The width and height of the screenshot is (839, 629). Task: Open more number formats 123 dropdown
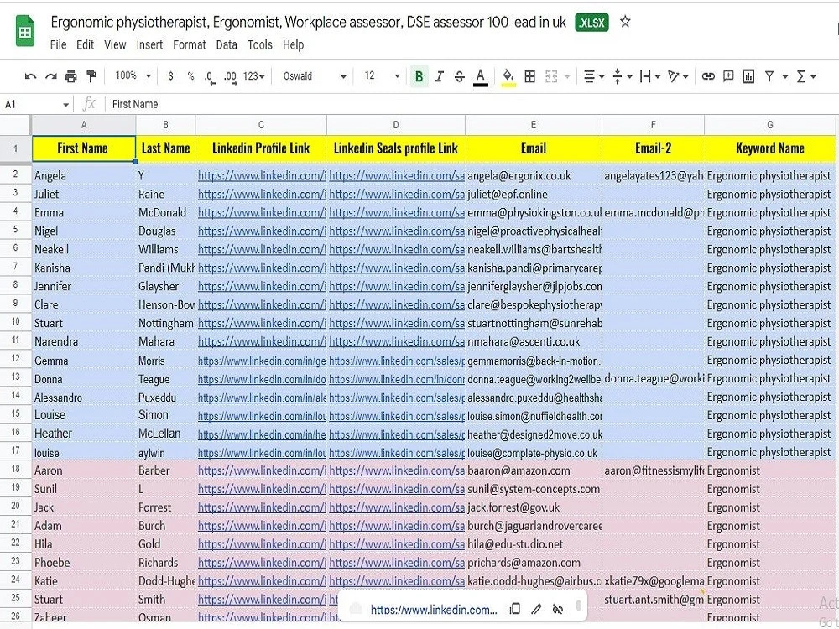tap(253, 76)
